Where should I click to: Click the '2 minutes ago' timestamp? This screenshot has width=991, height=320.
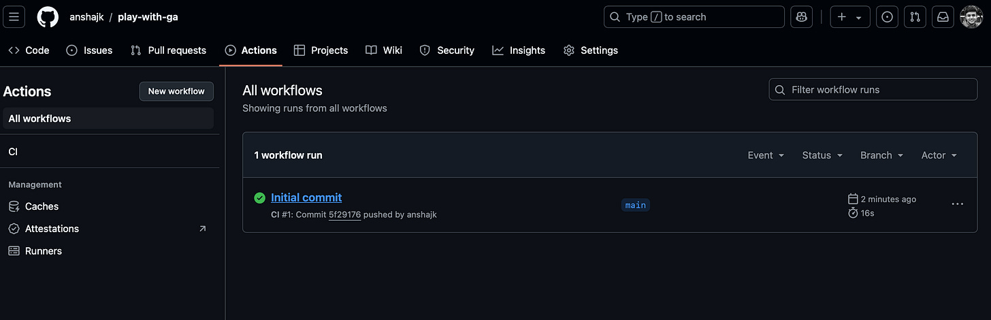click(x=888, y=199)
